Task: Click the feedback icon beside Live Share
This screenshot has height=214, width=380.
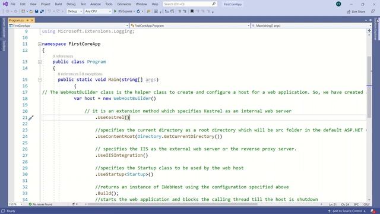Action: [373, 11]
